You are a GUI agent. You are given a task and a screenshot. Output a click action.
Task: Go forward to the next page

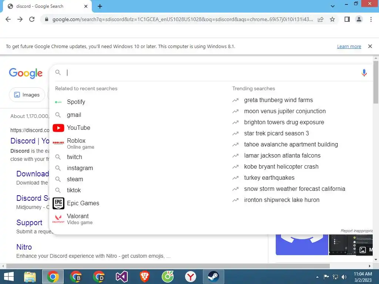click(x=20, y=19)
